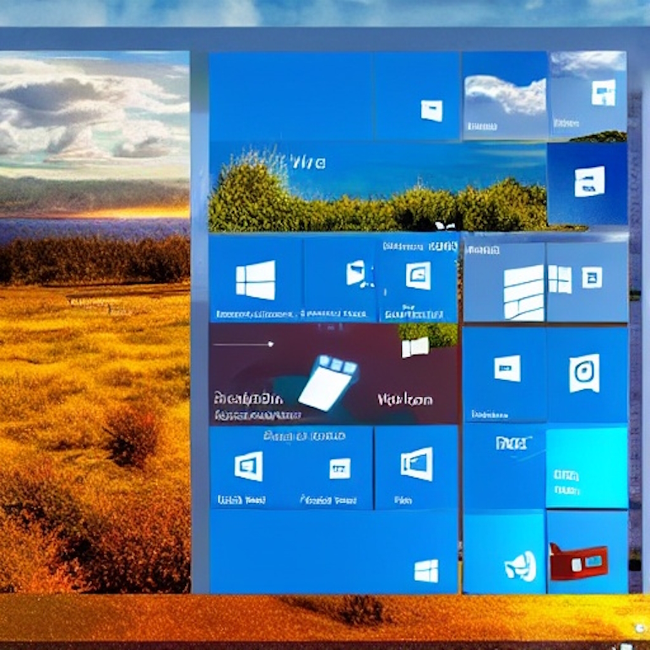The image size is (650, 650).
Task: Open the four-pane Windows logo tile above the maroon tile
Action: [x=255, y=279]
